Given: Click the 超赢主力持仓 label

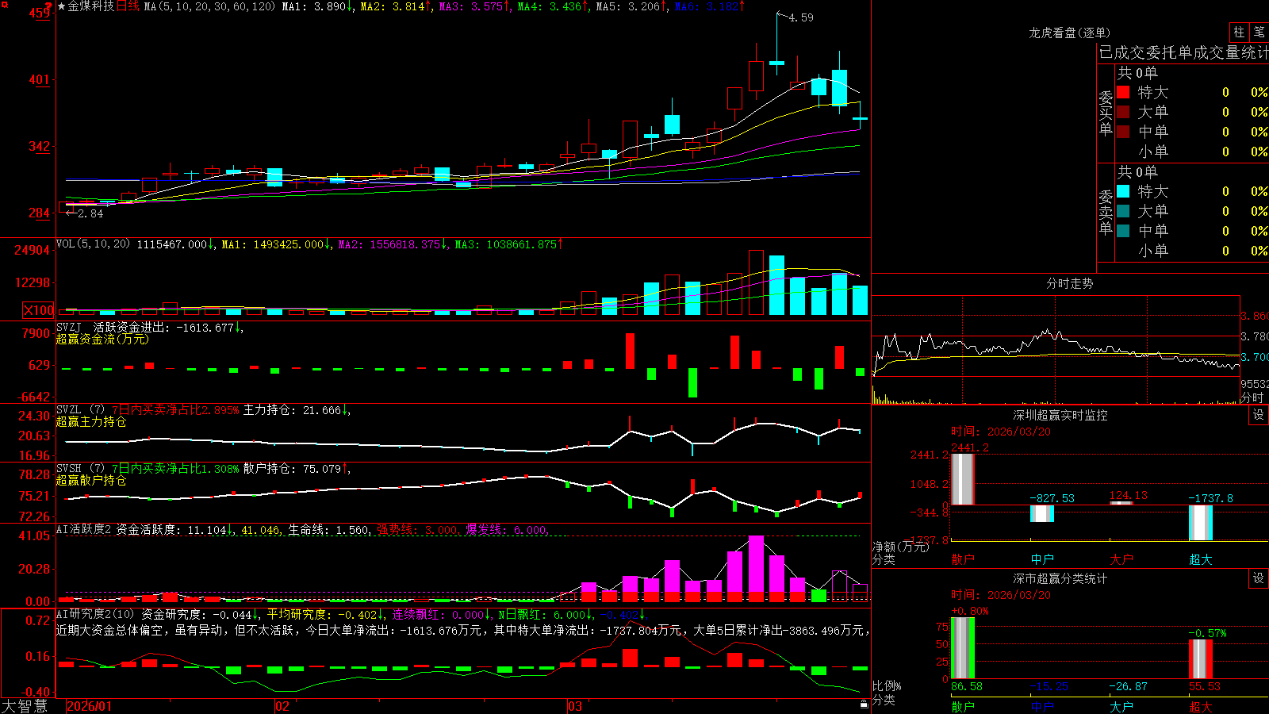Looking at the screenshot, I should coord(91,421).
